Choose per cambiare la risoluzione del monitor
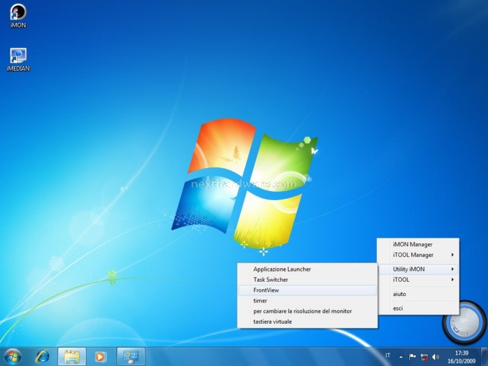488x366 pixels. click(307, 311)
